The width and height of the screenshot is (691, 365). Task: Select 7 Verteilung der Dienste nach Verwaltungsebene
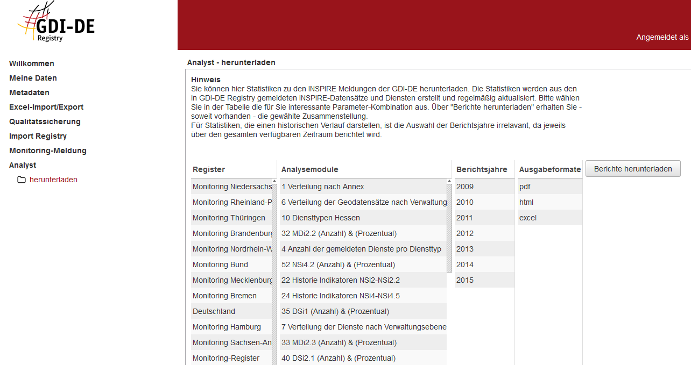coord(363,327)
